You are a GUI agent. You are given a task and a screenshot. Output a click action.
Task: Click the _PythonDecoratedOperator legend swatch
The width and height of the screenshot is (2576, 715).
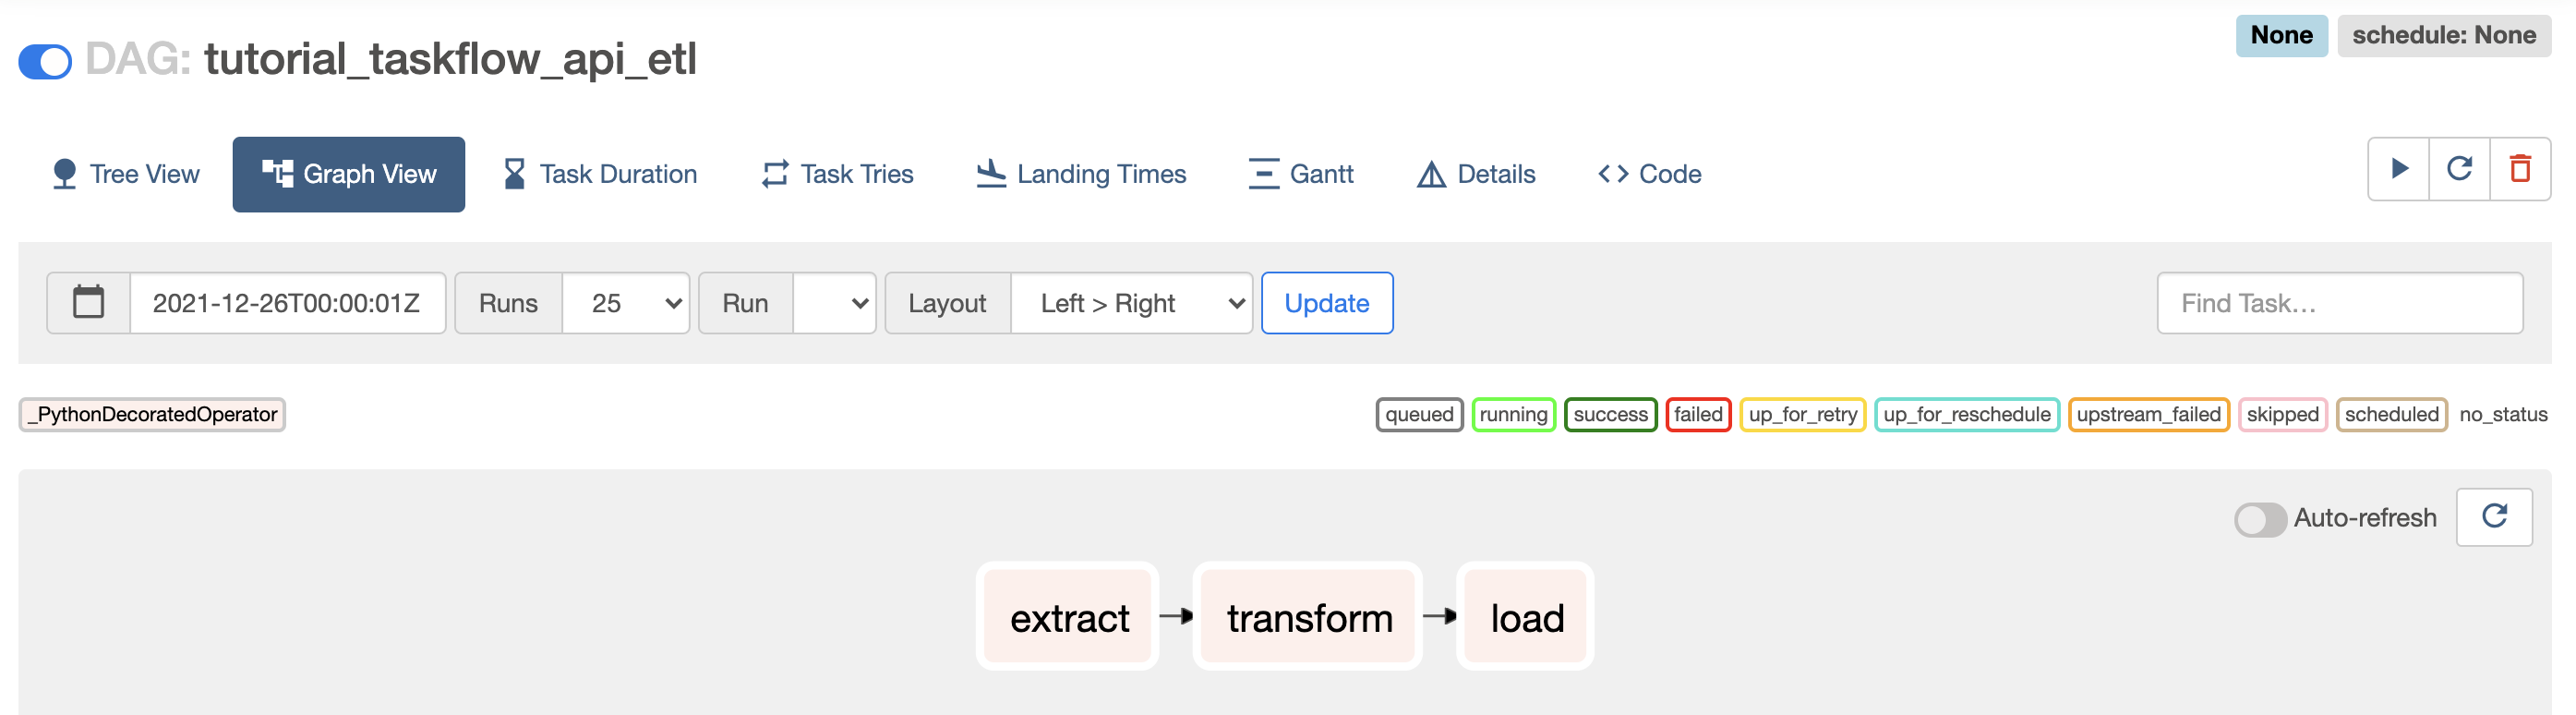click(x=152, y=414)
